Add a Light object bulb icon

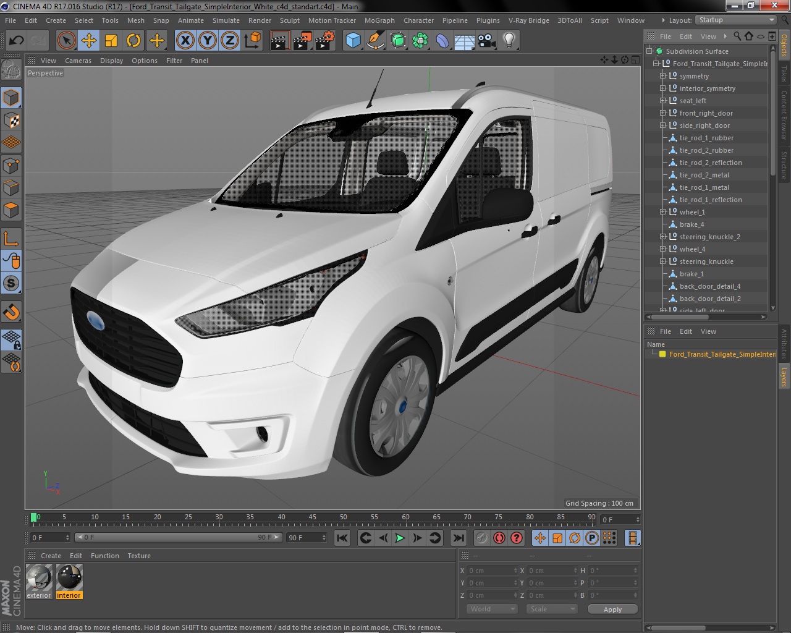(509, 41)
